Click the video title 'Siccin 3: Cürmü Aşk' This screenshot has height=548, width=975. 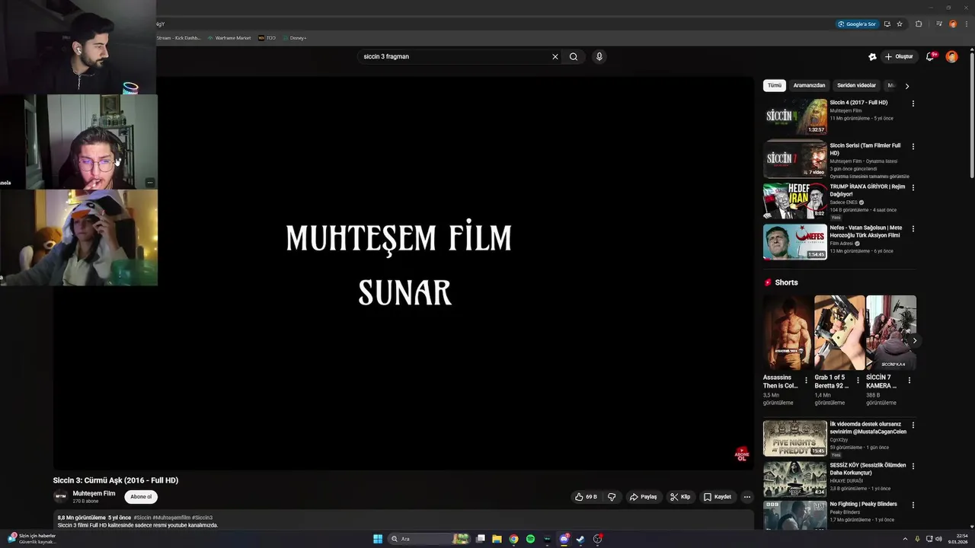point(116,480)
